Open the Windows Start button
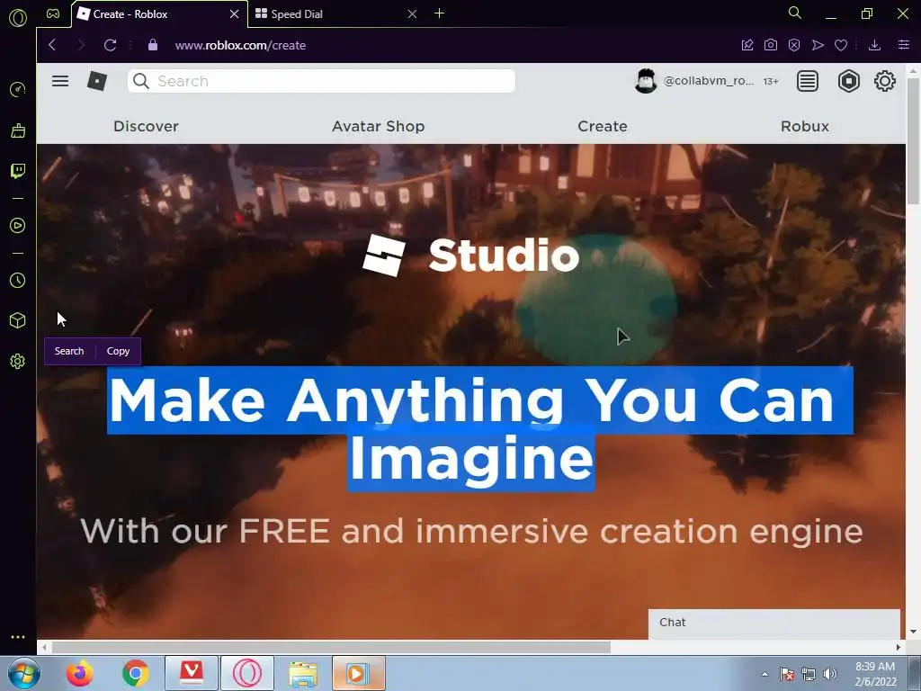The image size is (921, 691). 24,673
